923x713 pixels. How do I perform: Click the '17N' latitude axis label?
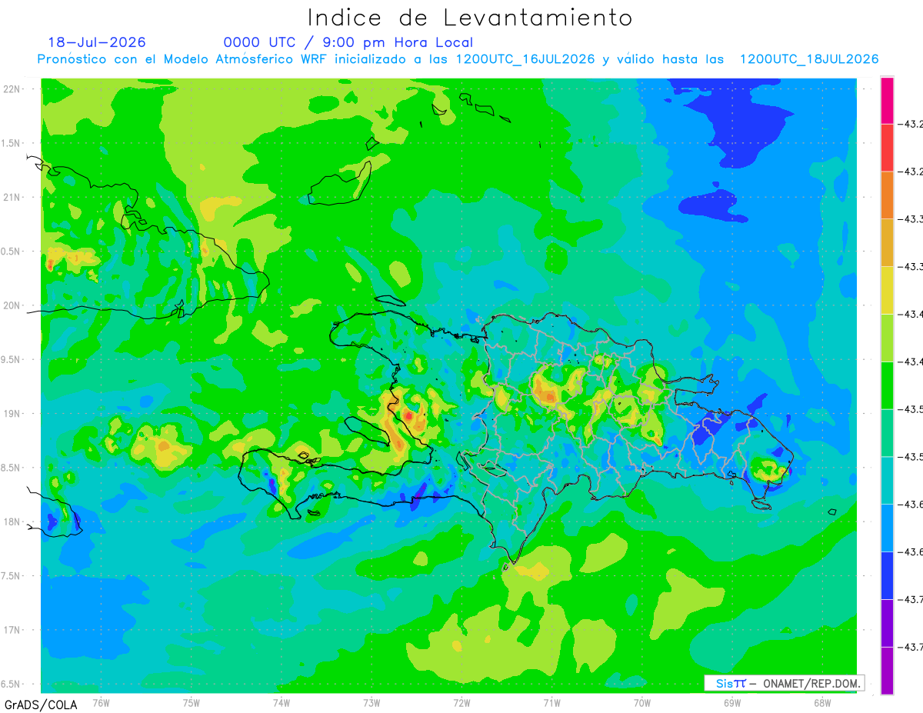point(12,630)
